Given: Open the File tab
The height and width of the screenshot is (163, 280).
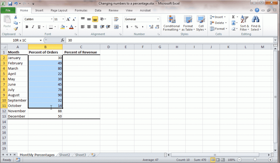Looking at the screenshot, I should (x=8, y=10).
